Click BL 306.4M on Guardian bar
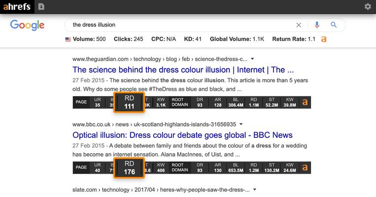376x197 pixels. coord(236,102)
